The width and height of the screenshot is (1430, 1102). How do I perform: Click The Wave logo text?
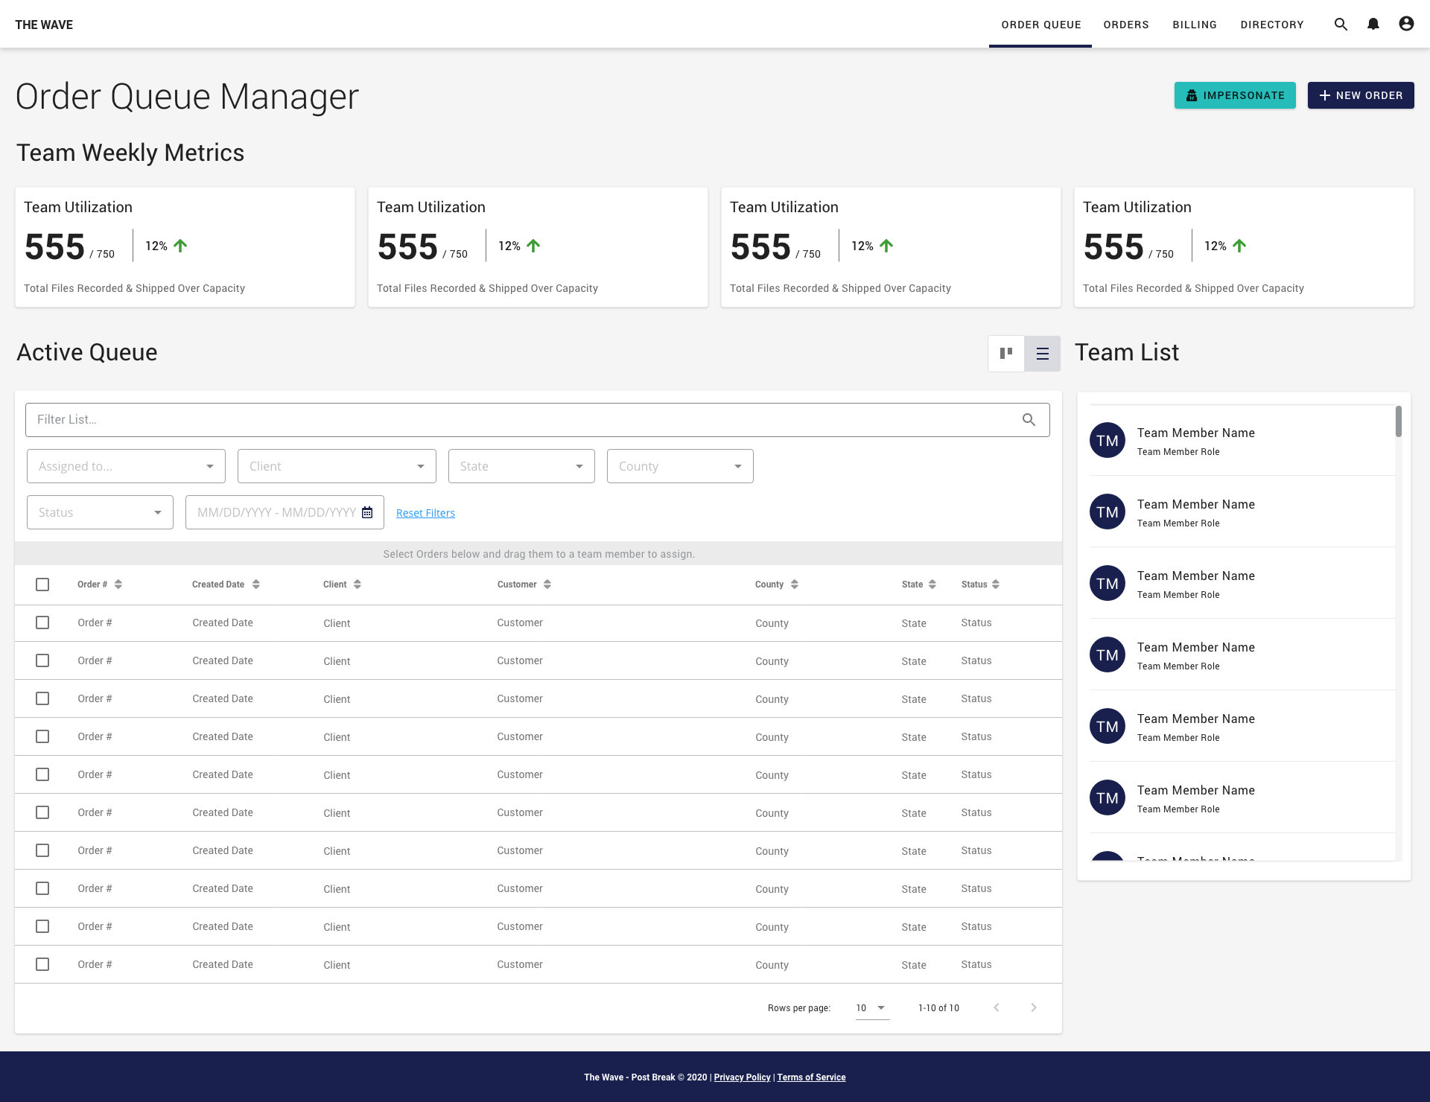click(x=44, y=25)
